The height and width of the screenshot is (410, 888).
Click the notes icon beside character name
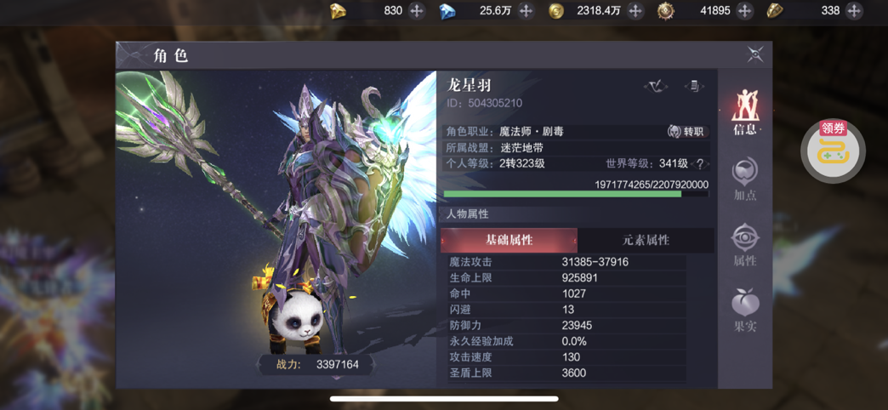(694, 86)
